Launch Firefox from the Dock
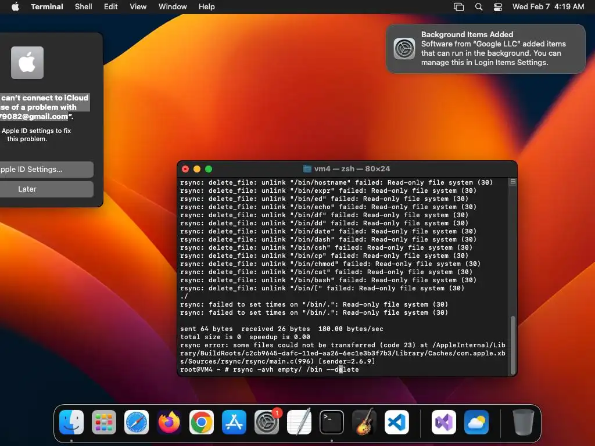The image size is (595, 446). click(x=169, y=422)
